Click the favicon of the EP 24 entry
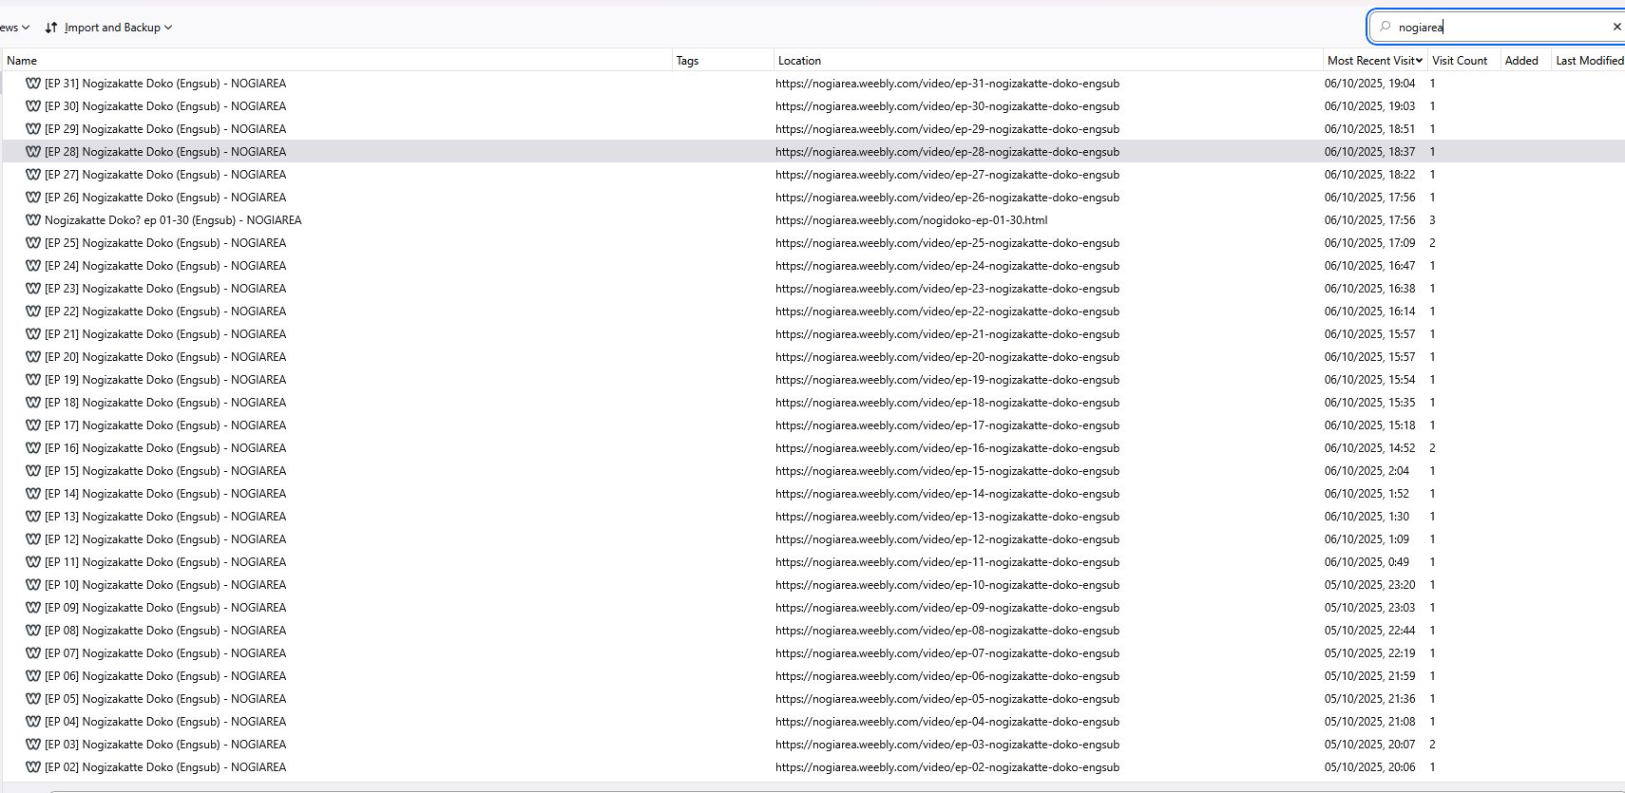The width and height of the screenshot is (1625, 793). tap(33, 266)
